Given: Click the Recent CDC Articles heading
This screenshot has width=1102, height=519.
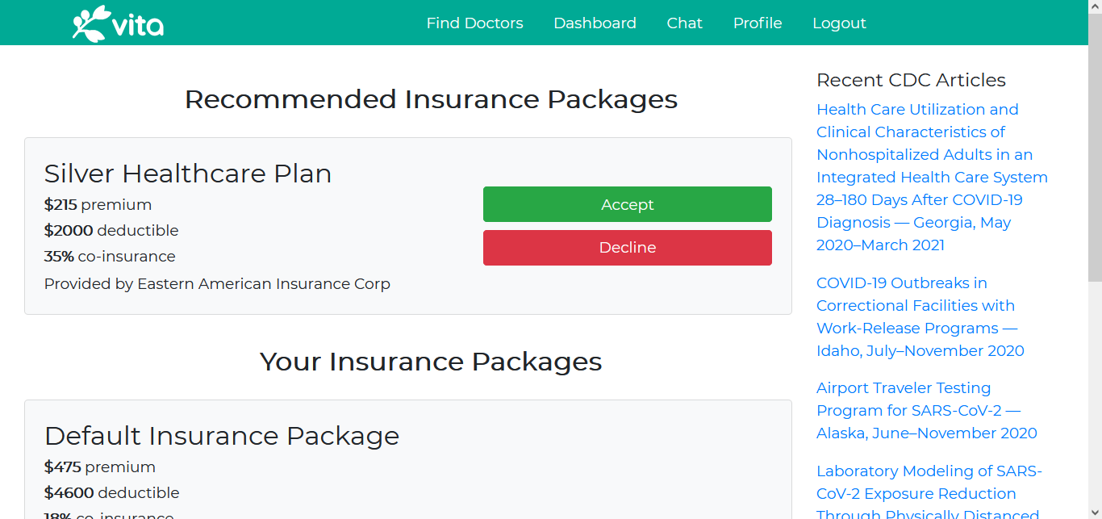Looking at the screenshot, I should pyautogui.click(x=911, y=80).
